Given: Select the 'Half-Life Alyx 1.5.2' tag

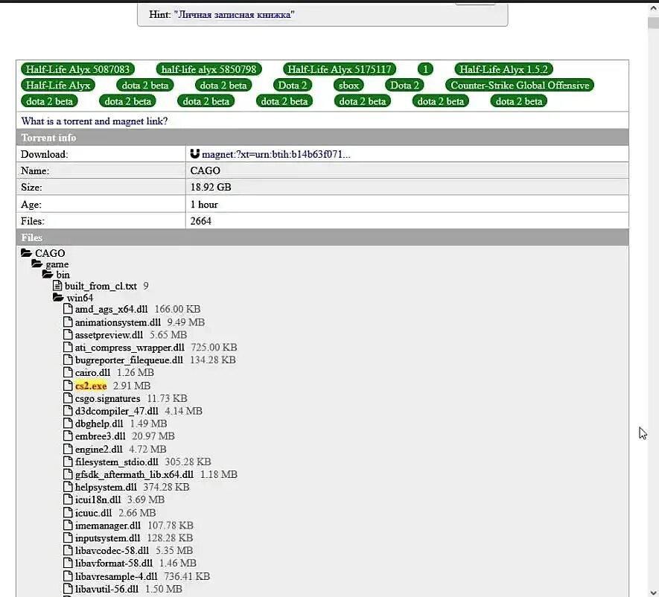Looking at the screenshot, I should point(503,69).
